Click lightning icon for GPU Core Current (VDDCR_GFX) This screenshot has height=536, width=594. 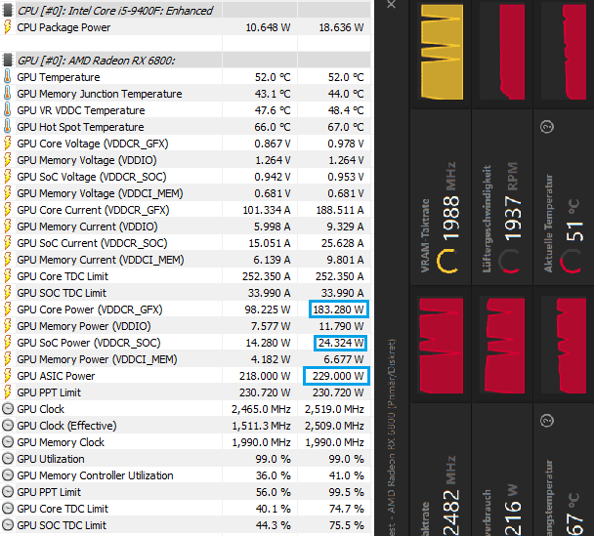click(x=7, y=210)
